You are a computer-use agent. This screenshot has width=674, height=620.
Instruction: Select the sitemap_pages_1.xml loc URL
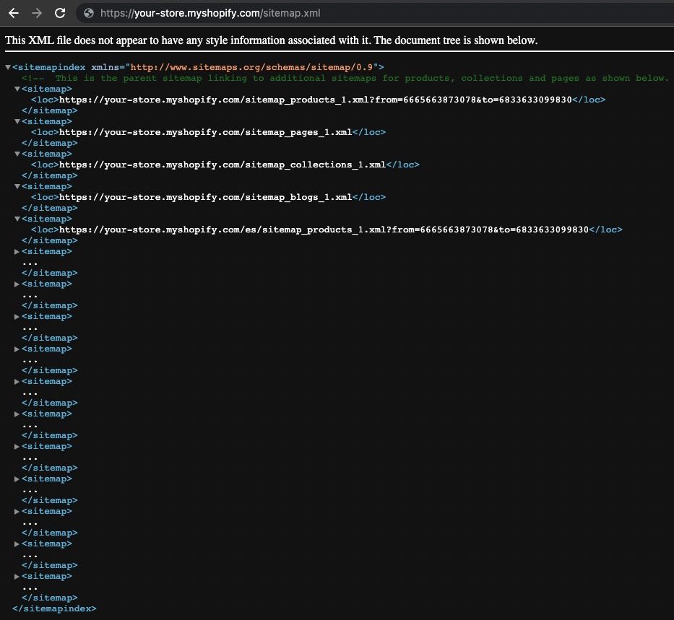pyautogui.click(x=205, y=132)
